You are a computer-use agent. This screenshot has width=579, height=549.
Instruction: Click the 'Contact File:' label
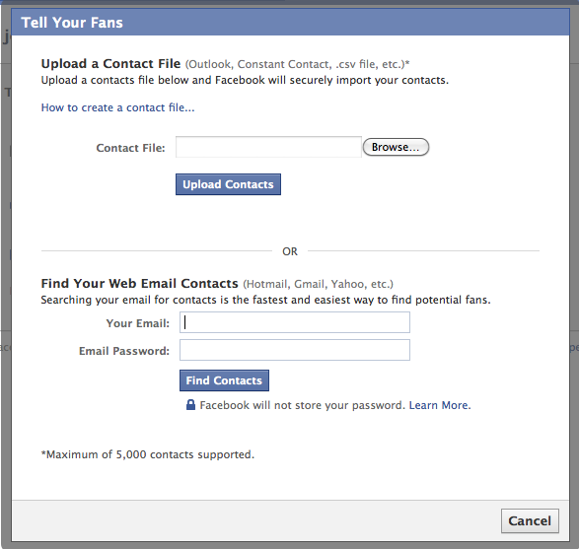[131, 148]
